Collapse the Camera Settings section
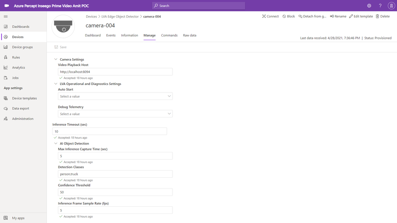 pos(56,59)
